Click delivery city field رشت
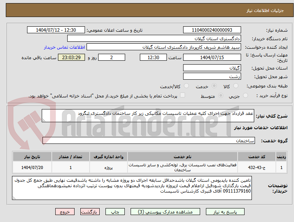This screenshot has width=294, height=222. (x=212, y=76)
